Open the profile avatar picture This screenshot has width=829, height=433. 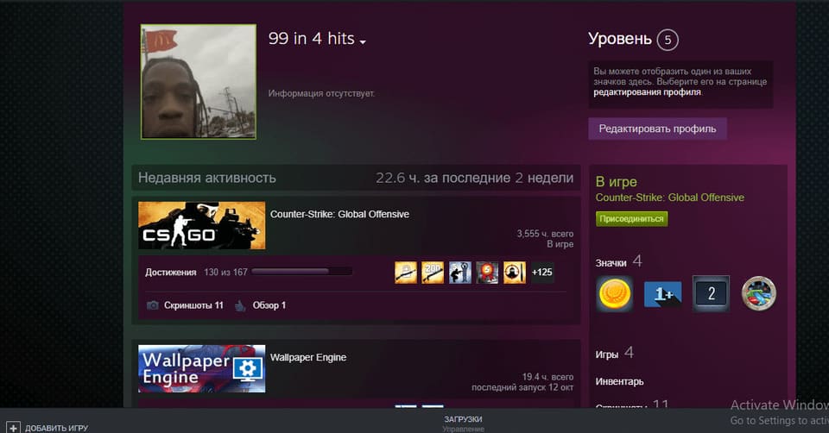pyautogui.click(x=199, y=82)
